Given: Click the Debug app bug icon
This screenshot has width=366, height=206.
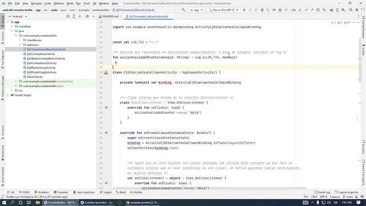Looking at the screenshot, I should coord(262,10).
